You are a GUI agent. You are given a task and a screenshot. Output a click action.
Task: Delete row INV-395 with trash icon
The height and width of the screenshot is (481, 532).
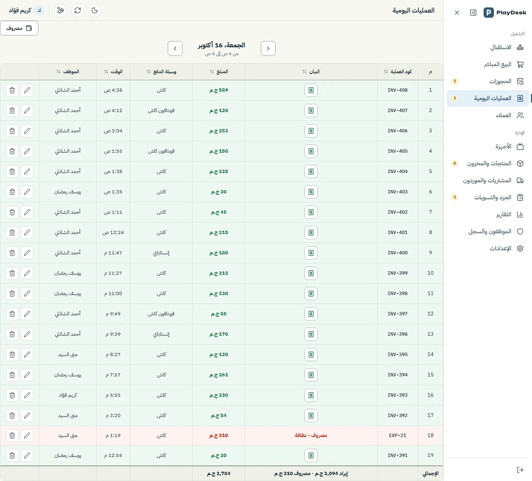tap(12, 355)
